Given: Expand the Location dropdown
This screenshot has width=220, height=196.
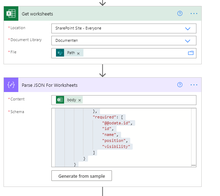Looking at the screenshot, I should [188, 28].
